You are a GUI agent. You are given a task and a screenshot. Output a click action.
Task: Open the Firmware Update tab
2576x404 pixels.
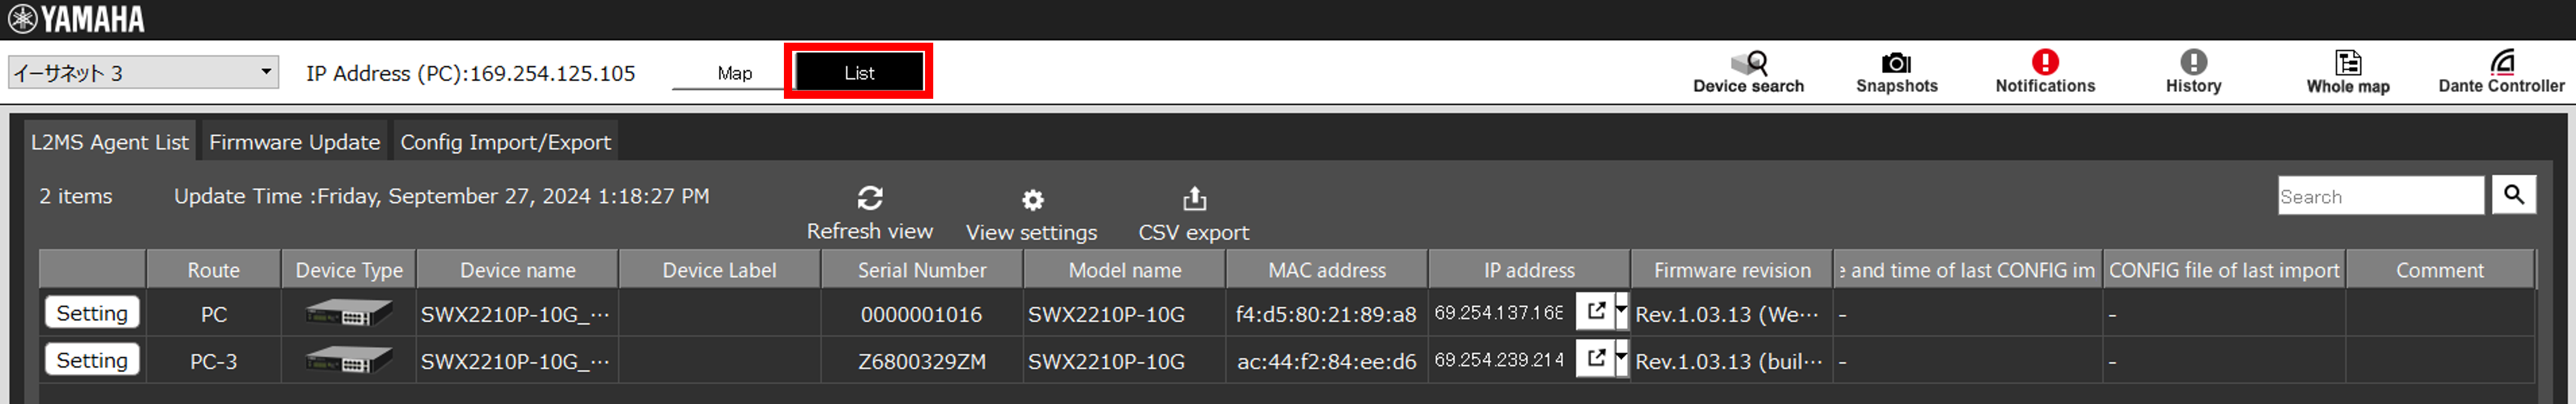pyautogui.click(x=294, y=143)
